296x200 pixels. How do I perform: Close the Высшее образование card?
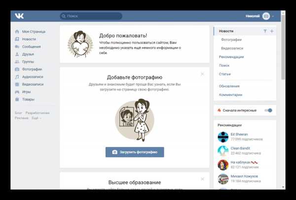click(x=203, y=179)
